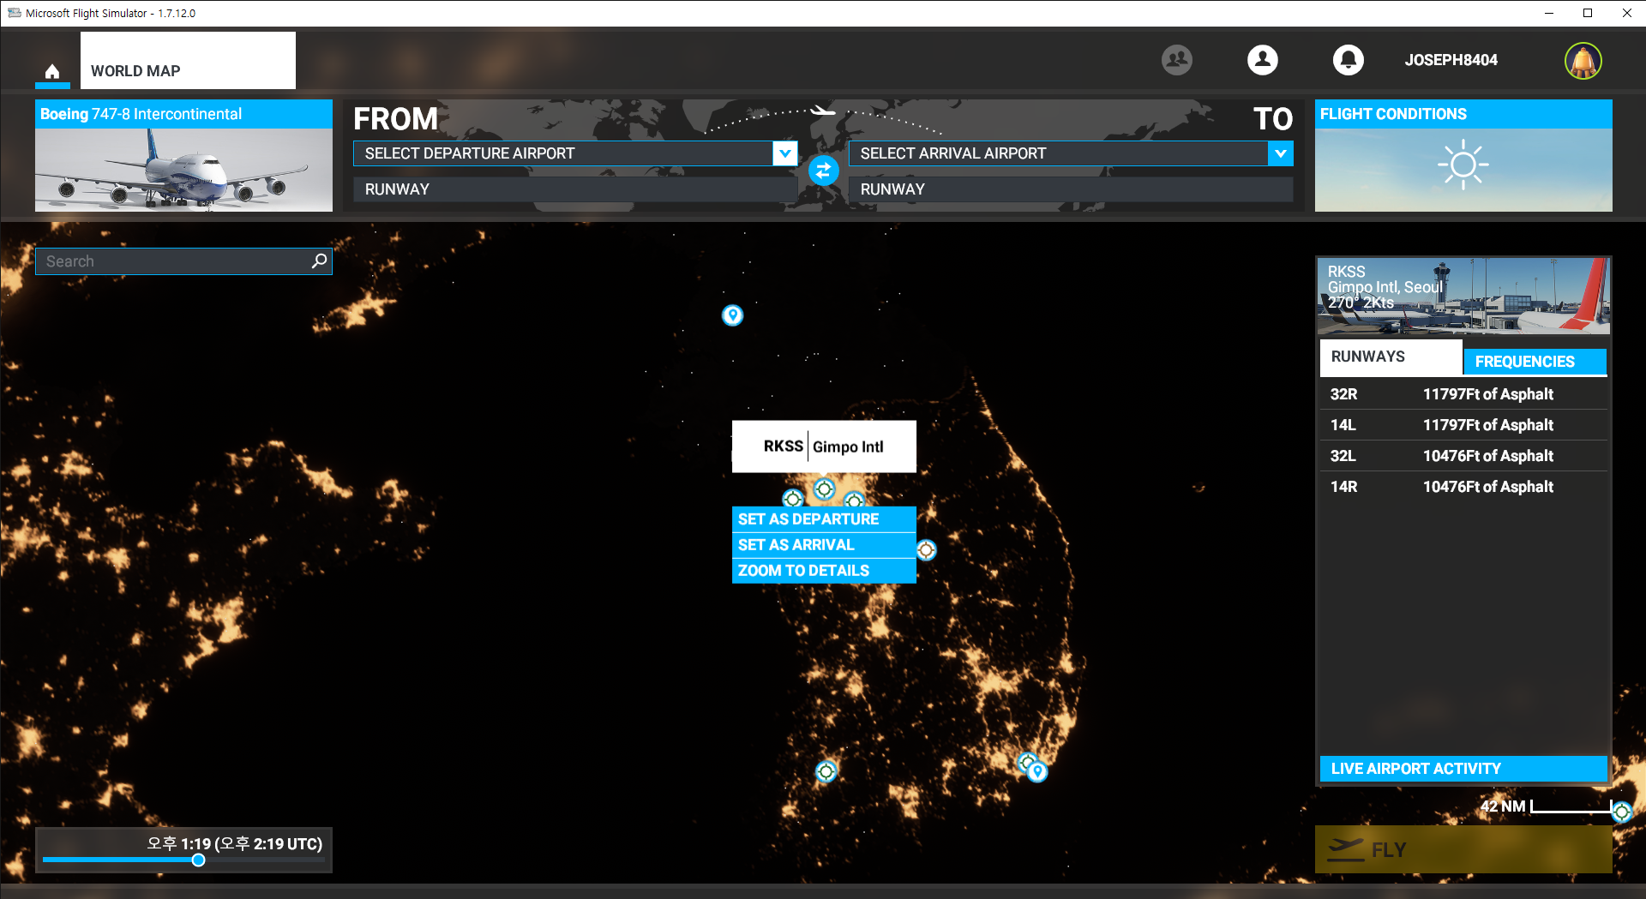This screenshot has width=1646, height=899.
Task: Click the map pin north of Korea
Action: (x=732, y=315)
